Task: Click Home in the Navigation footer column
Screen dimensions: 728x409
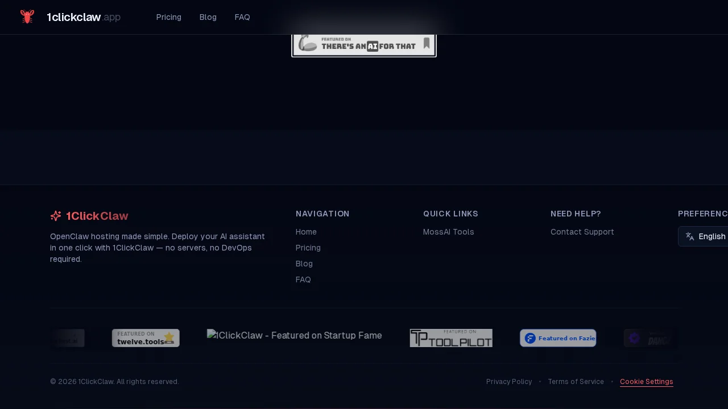Action: click(x=306, y=232)
